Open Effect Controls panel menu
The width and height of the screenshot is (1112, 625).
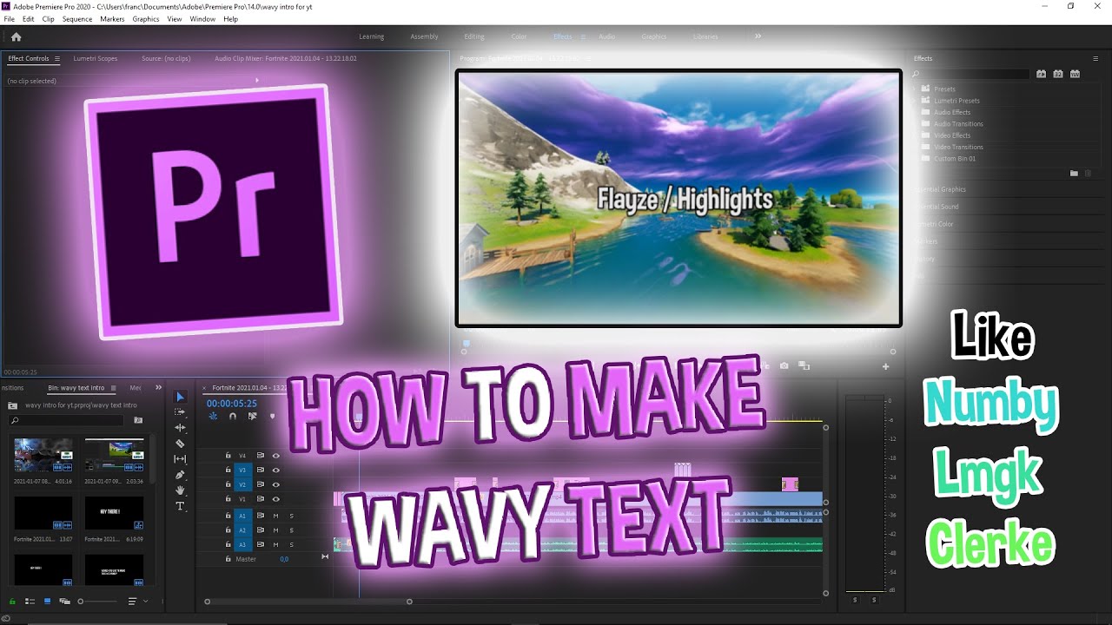[x=57, y=59]
